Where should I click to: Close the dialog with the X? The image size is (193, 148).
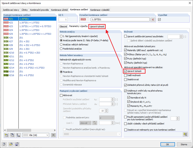pyautogui.click(x=190, y=3)
